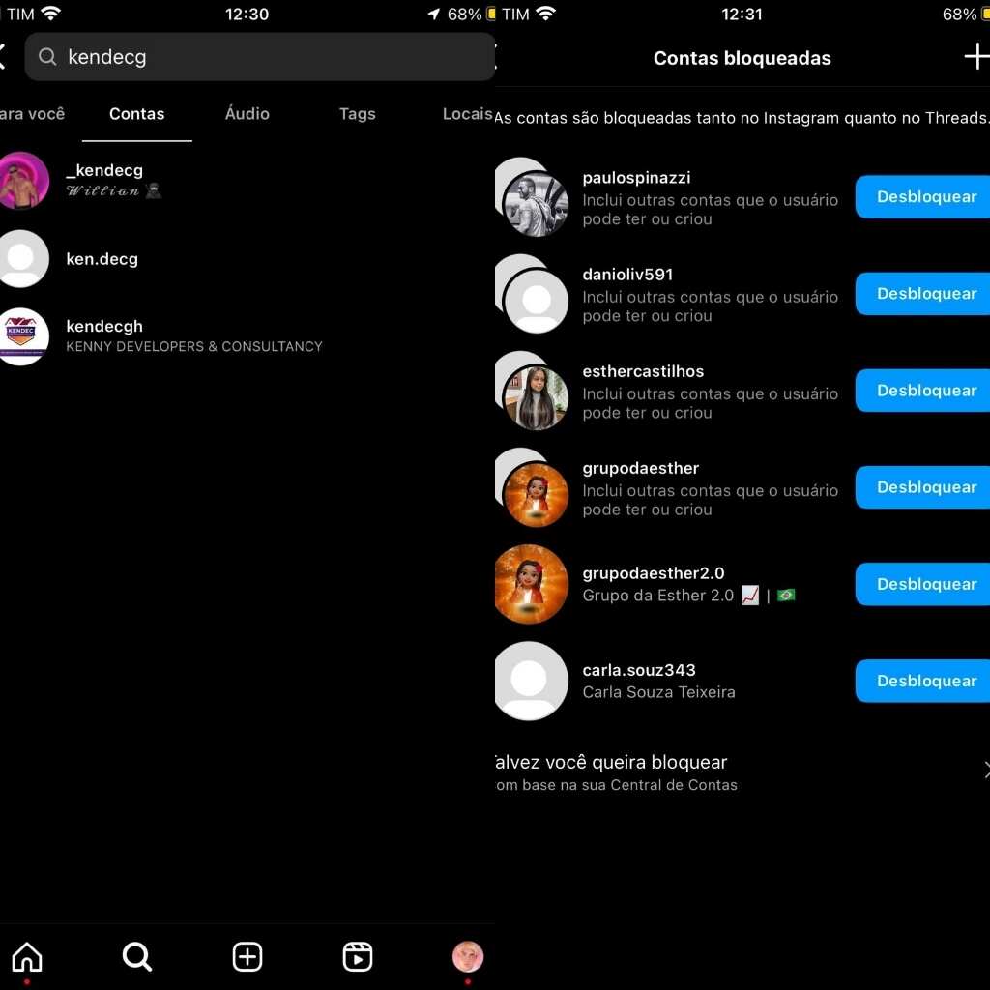Tap the Search magnifier in bottom navigation
Screen dimensions: 990x990
pyautogui.click(x=137, y=956)
